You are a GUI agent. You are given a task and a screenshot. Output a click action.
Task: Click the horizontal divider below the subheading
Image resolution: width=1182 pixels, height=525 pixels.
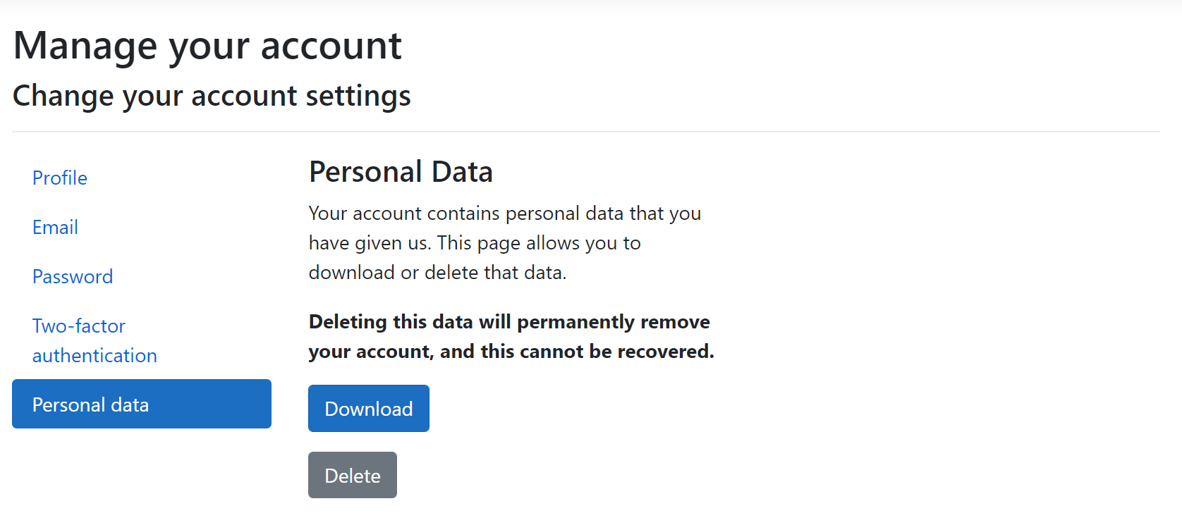tap(585, 132)
